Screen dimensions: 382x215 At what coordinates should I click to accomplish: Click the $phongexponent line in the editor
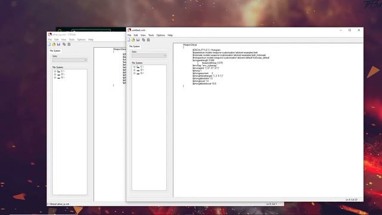[x=203, y=73]
